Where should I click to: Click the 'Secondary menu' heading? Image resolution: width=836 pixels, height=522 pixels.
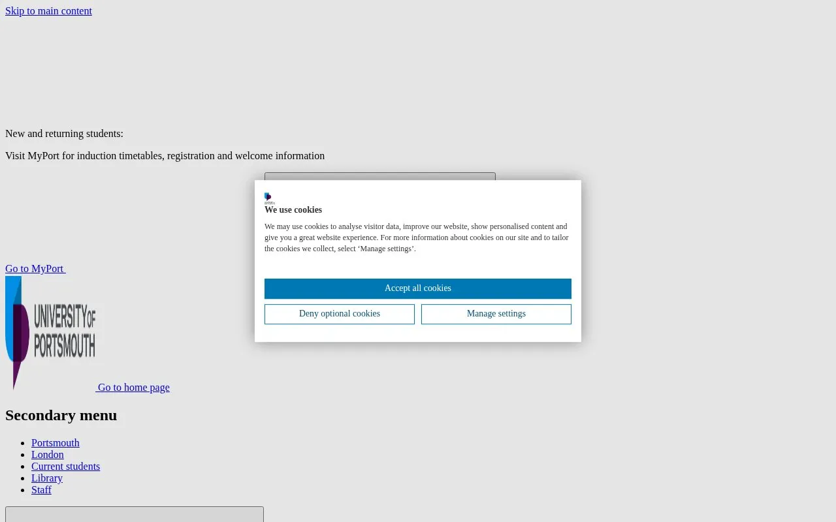[61, 416]
